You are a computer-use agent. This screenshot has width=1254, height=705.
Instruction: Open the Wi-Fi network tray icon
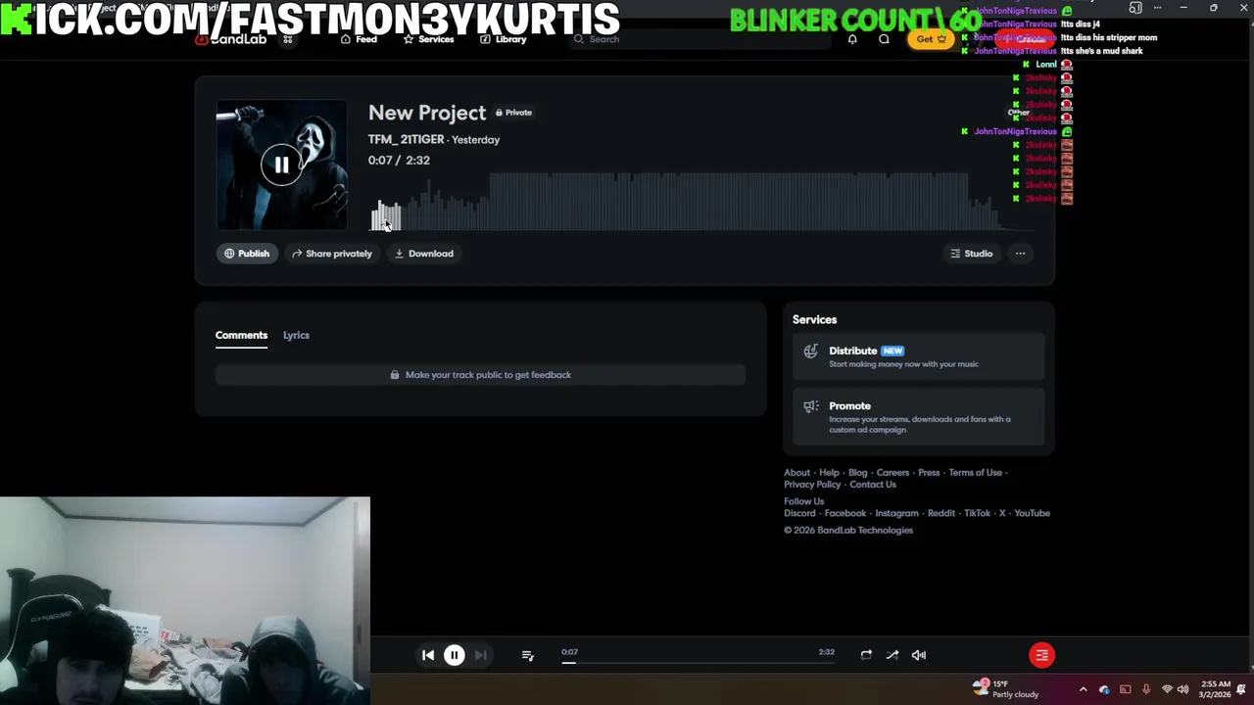(x=1166, y=690)
